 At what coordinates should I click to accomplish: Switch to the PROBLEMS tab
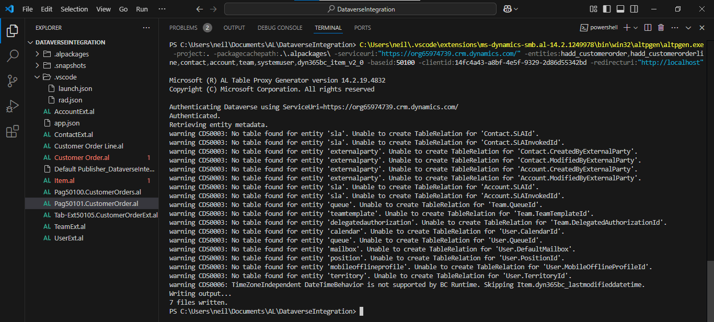click(183, 28)
